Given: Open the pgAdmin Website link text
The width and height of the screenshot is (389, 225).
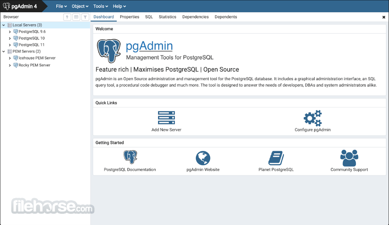Looking at the screenshot, I should pyautogui.click(x=203, y=169).
